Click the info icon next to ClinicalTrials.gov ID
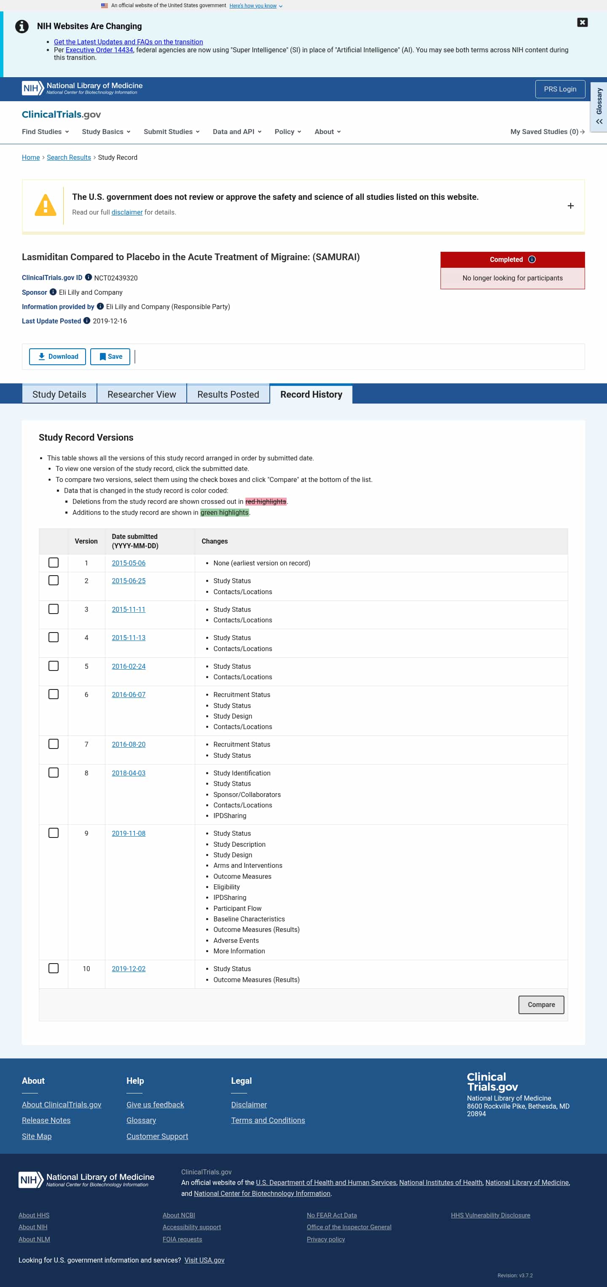 (x=89, y=277)
